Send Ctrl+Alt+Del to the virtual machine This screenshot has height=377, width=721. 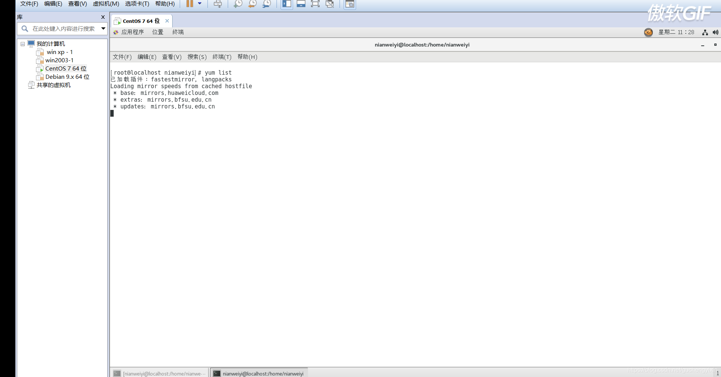tap(218, 4)
